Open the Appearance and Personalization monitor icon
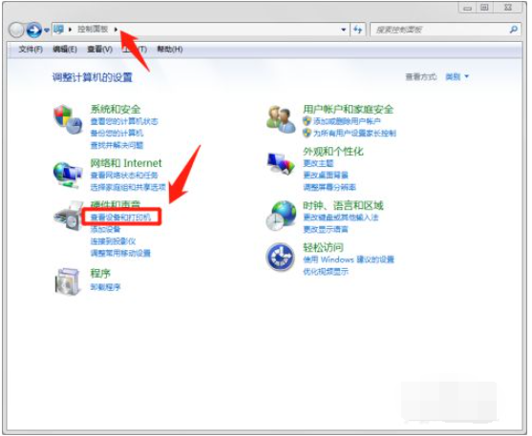Screen dimensions: 532x436 click(281, 163)
